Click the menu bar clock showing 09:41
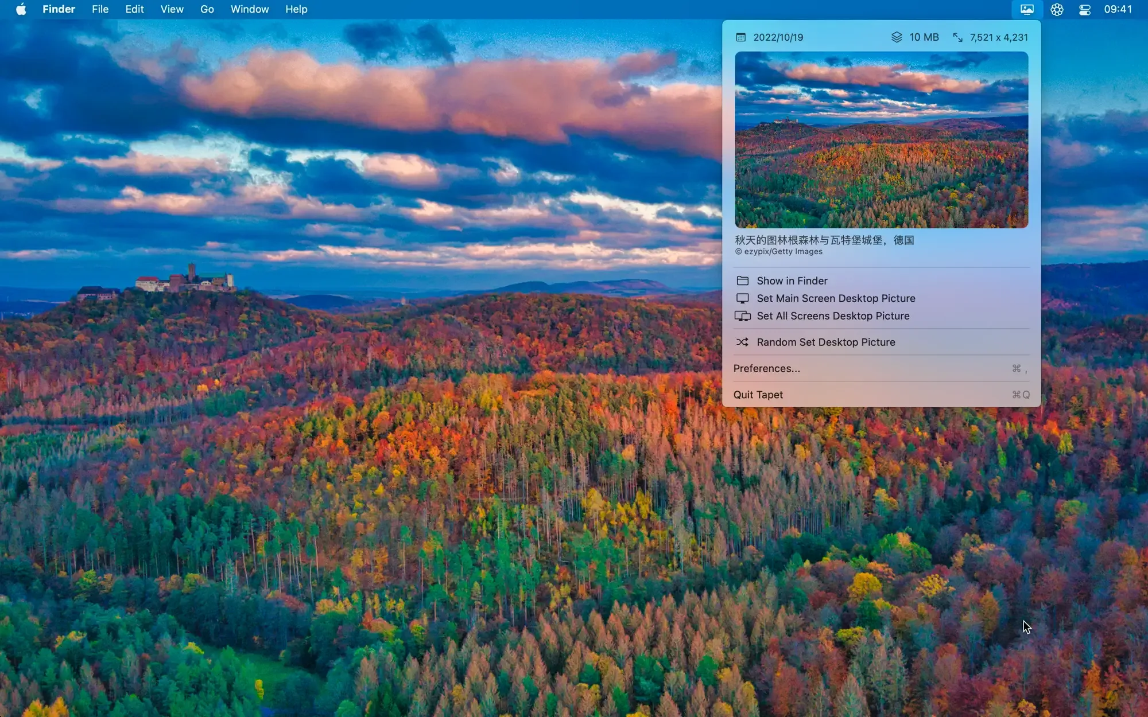1148x717 pixels. coord(1118,9)
